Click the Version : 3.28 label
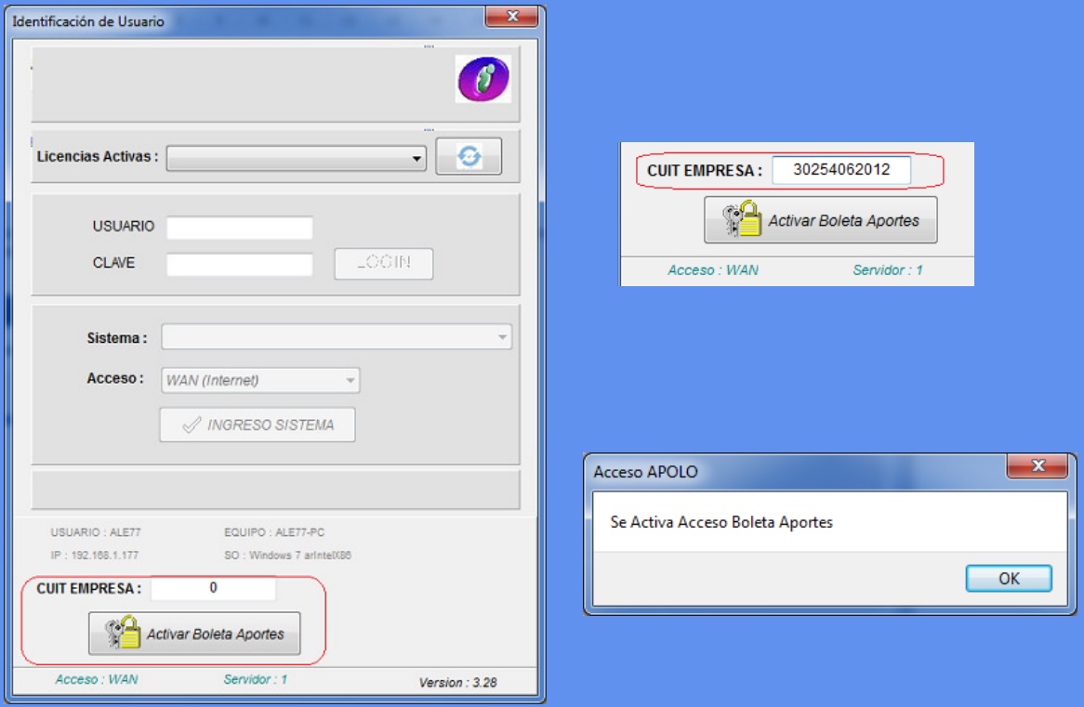1084x707 pixels. [457, 683]
